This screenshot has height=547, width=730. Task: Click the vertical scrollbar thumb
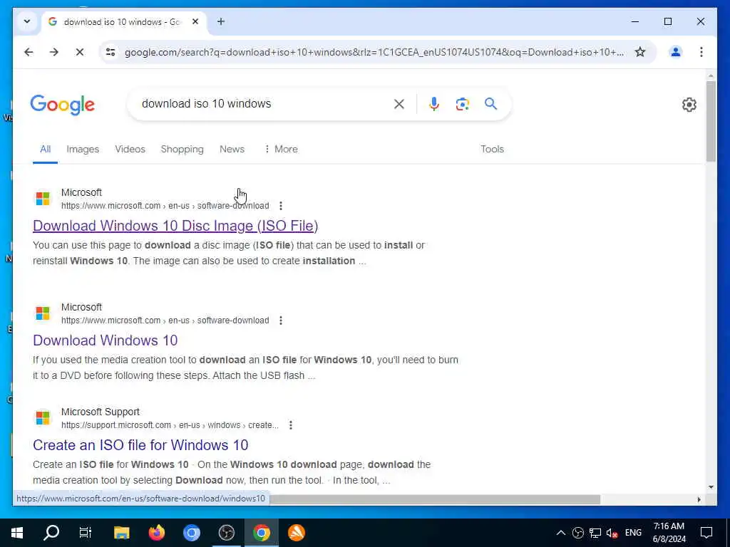711,121
